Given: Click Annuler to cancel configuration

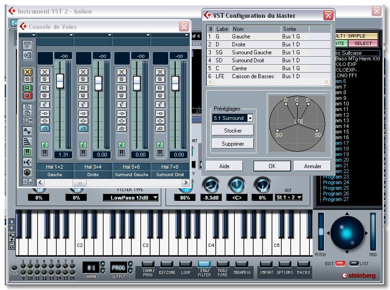Looking at the screenshot, I should [x=312, y=166].
